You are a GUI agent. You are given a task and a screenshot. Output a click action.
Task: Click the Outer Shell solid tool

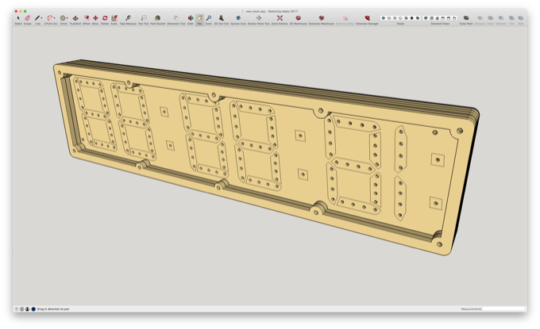pyautogui.click(x=466, y=18)
